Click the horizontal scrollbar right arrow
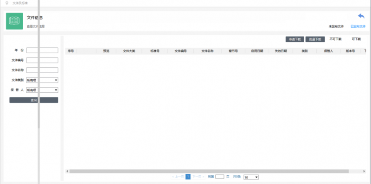Screen dimensions: 371x184 364,171
